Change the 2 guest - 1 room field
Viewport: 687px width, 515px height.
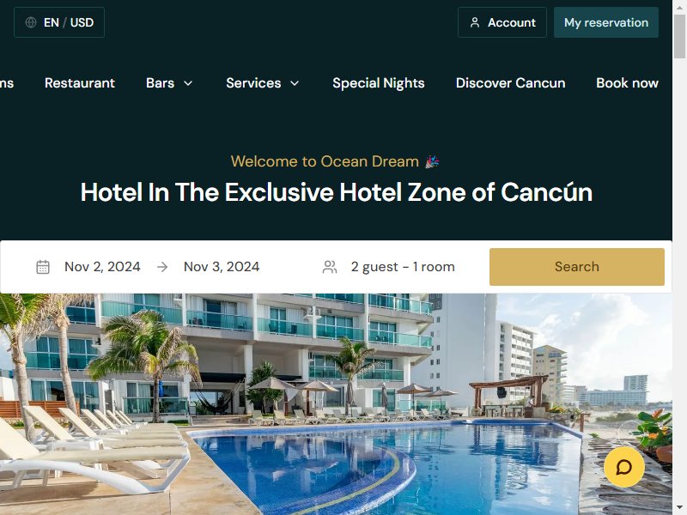pyautogui.click(x=403, y=267)
